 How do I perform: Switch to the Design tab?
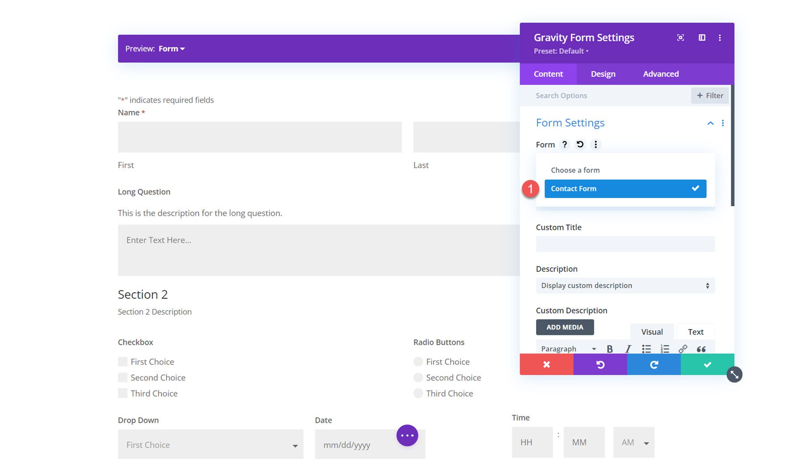point(603,74)
